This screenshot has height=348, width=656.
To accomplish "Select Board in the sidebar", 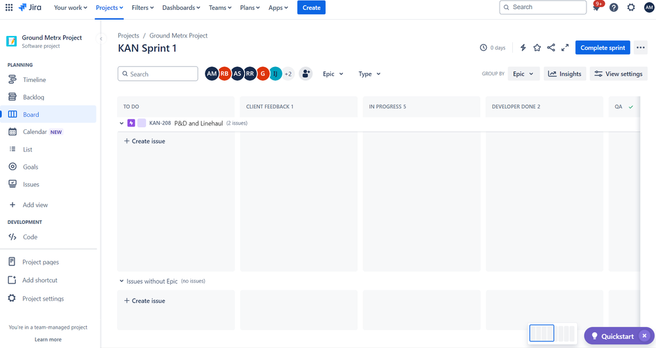I will (48, 114).
